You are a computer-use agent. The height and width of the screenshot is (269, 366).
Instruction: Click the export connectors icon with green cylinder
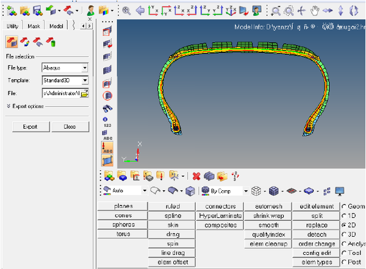[x=51, y=42]
